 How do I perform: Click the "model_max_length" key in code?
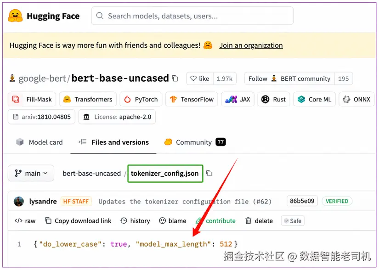[173, 244]
